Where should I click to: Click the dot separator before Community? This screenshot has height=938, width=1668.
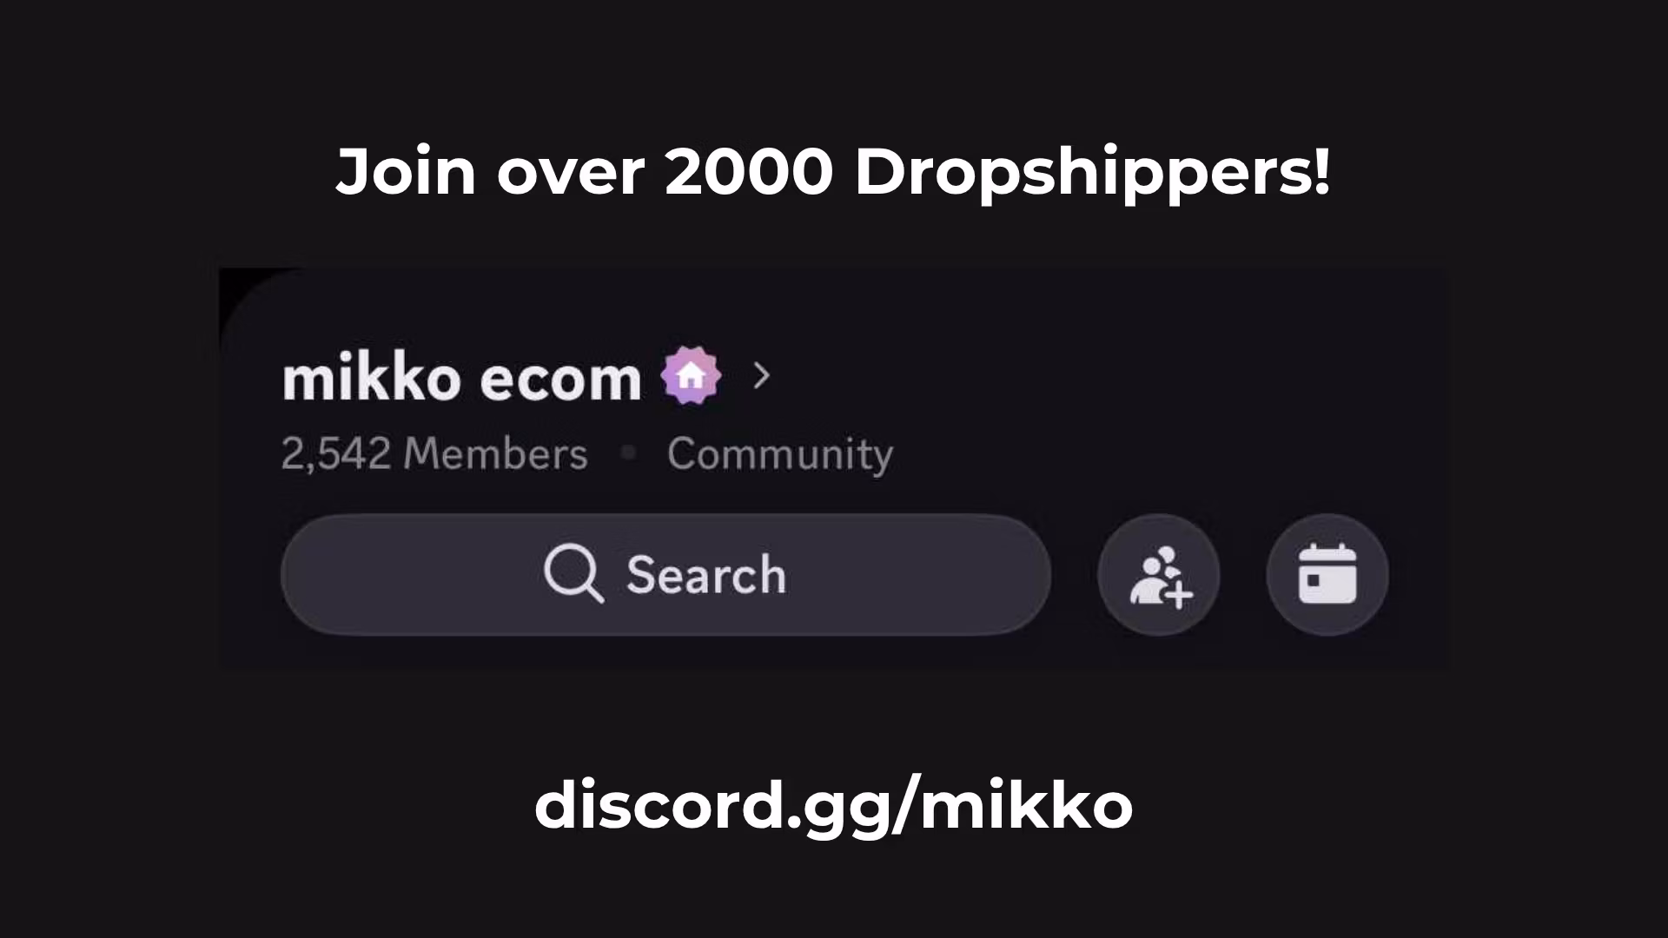tap(629, 452)
